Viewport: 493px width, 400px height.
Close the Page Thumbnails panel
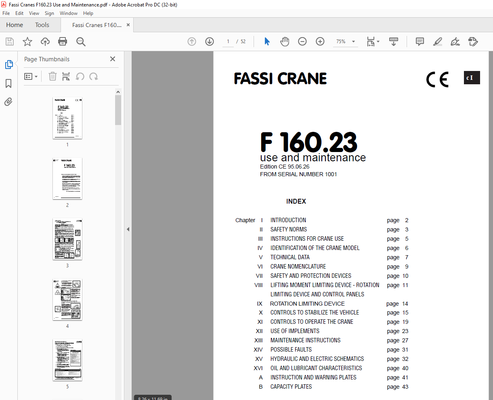pyautogui.click(x=113, y=59)
